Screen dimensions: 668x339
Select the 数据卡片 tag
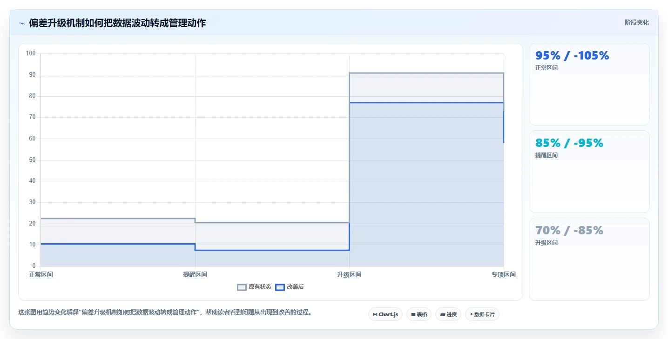[482, 314]
